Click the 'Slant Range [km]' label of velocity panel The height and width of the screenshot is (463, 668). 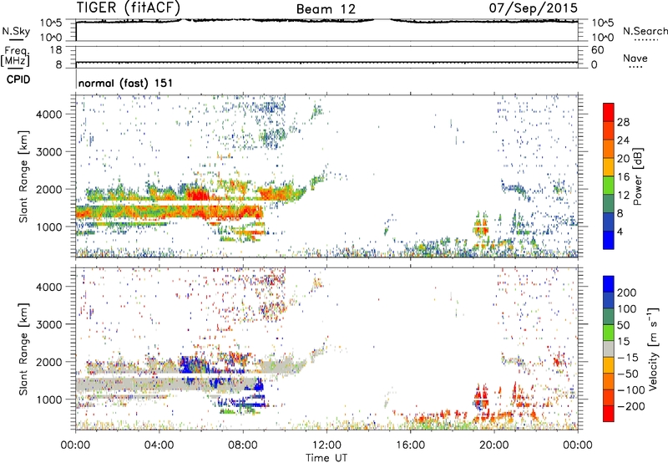coord(23,349)
